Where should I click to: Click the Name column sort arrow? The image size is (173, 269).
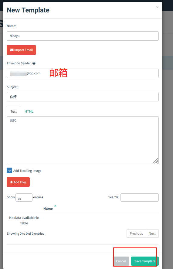click(x=55, y=206)
